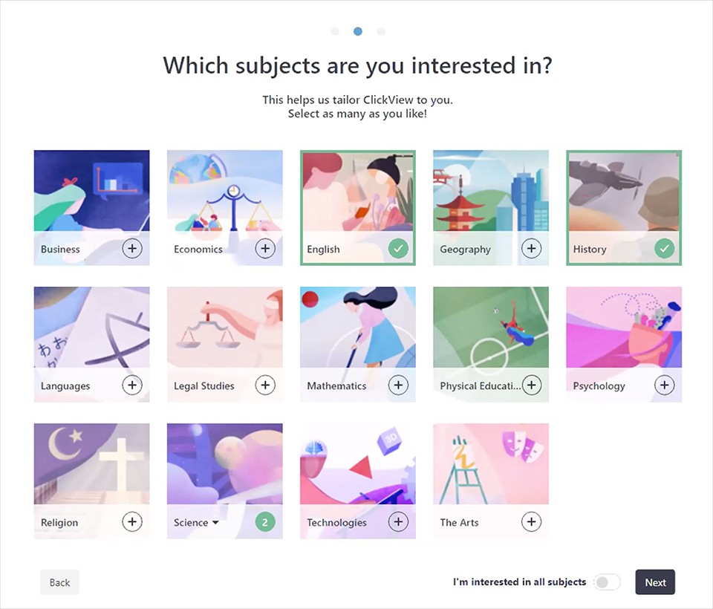The height and width of the screenshot is (609, 713).
Task: Go back using the Back button
Action: 59,582
